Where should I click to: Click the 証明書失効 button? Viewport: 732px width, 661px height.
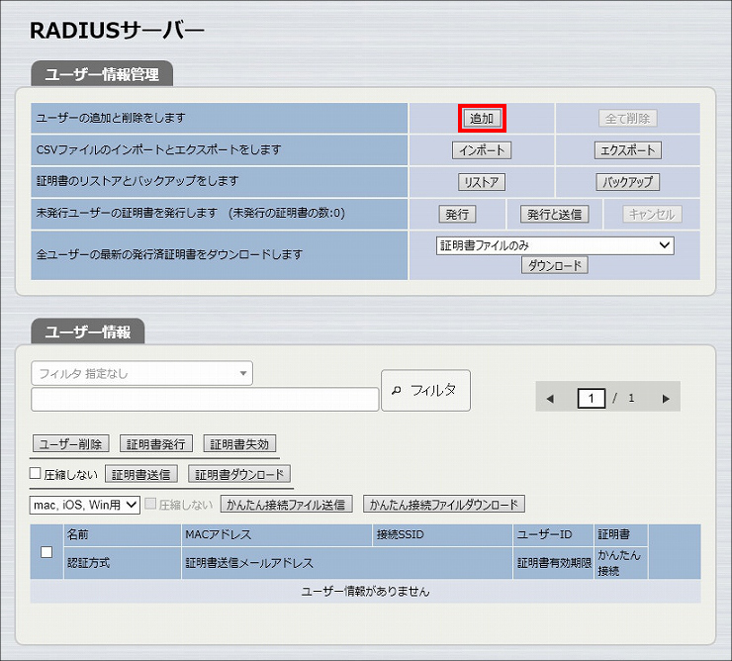tap(239, 443)
